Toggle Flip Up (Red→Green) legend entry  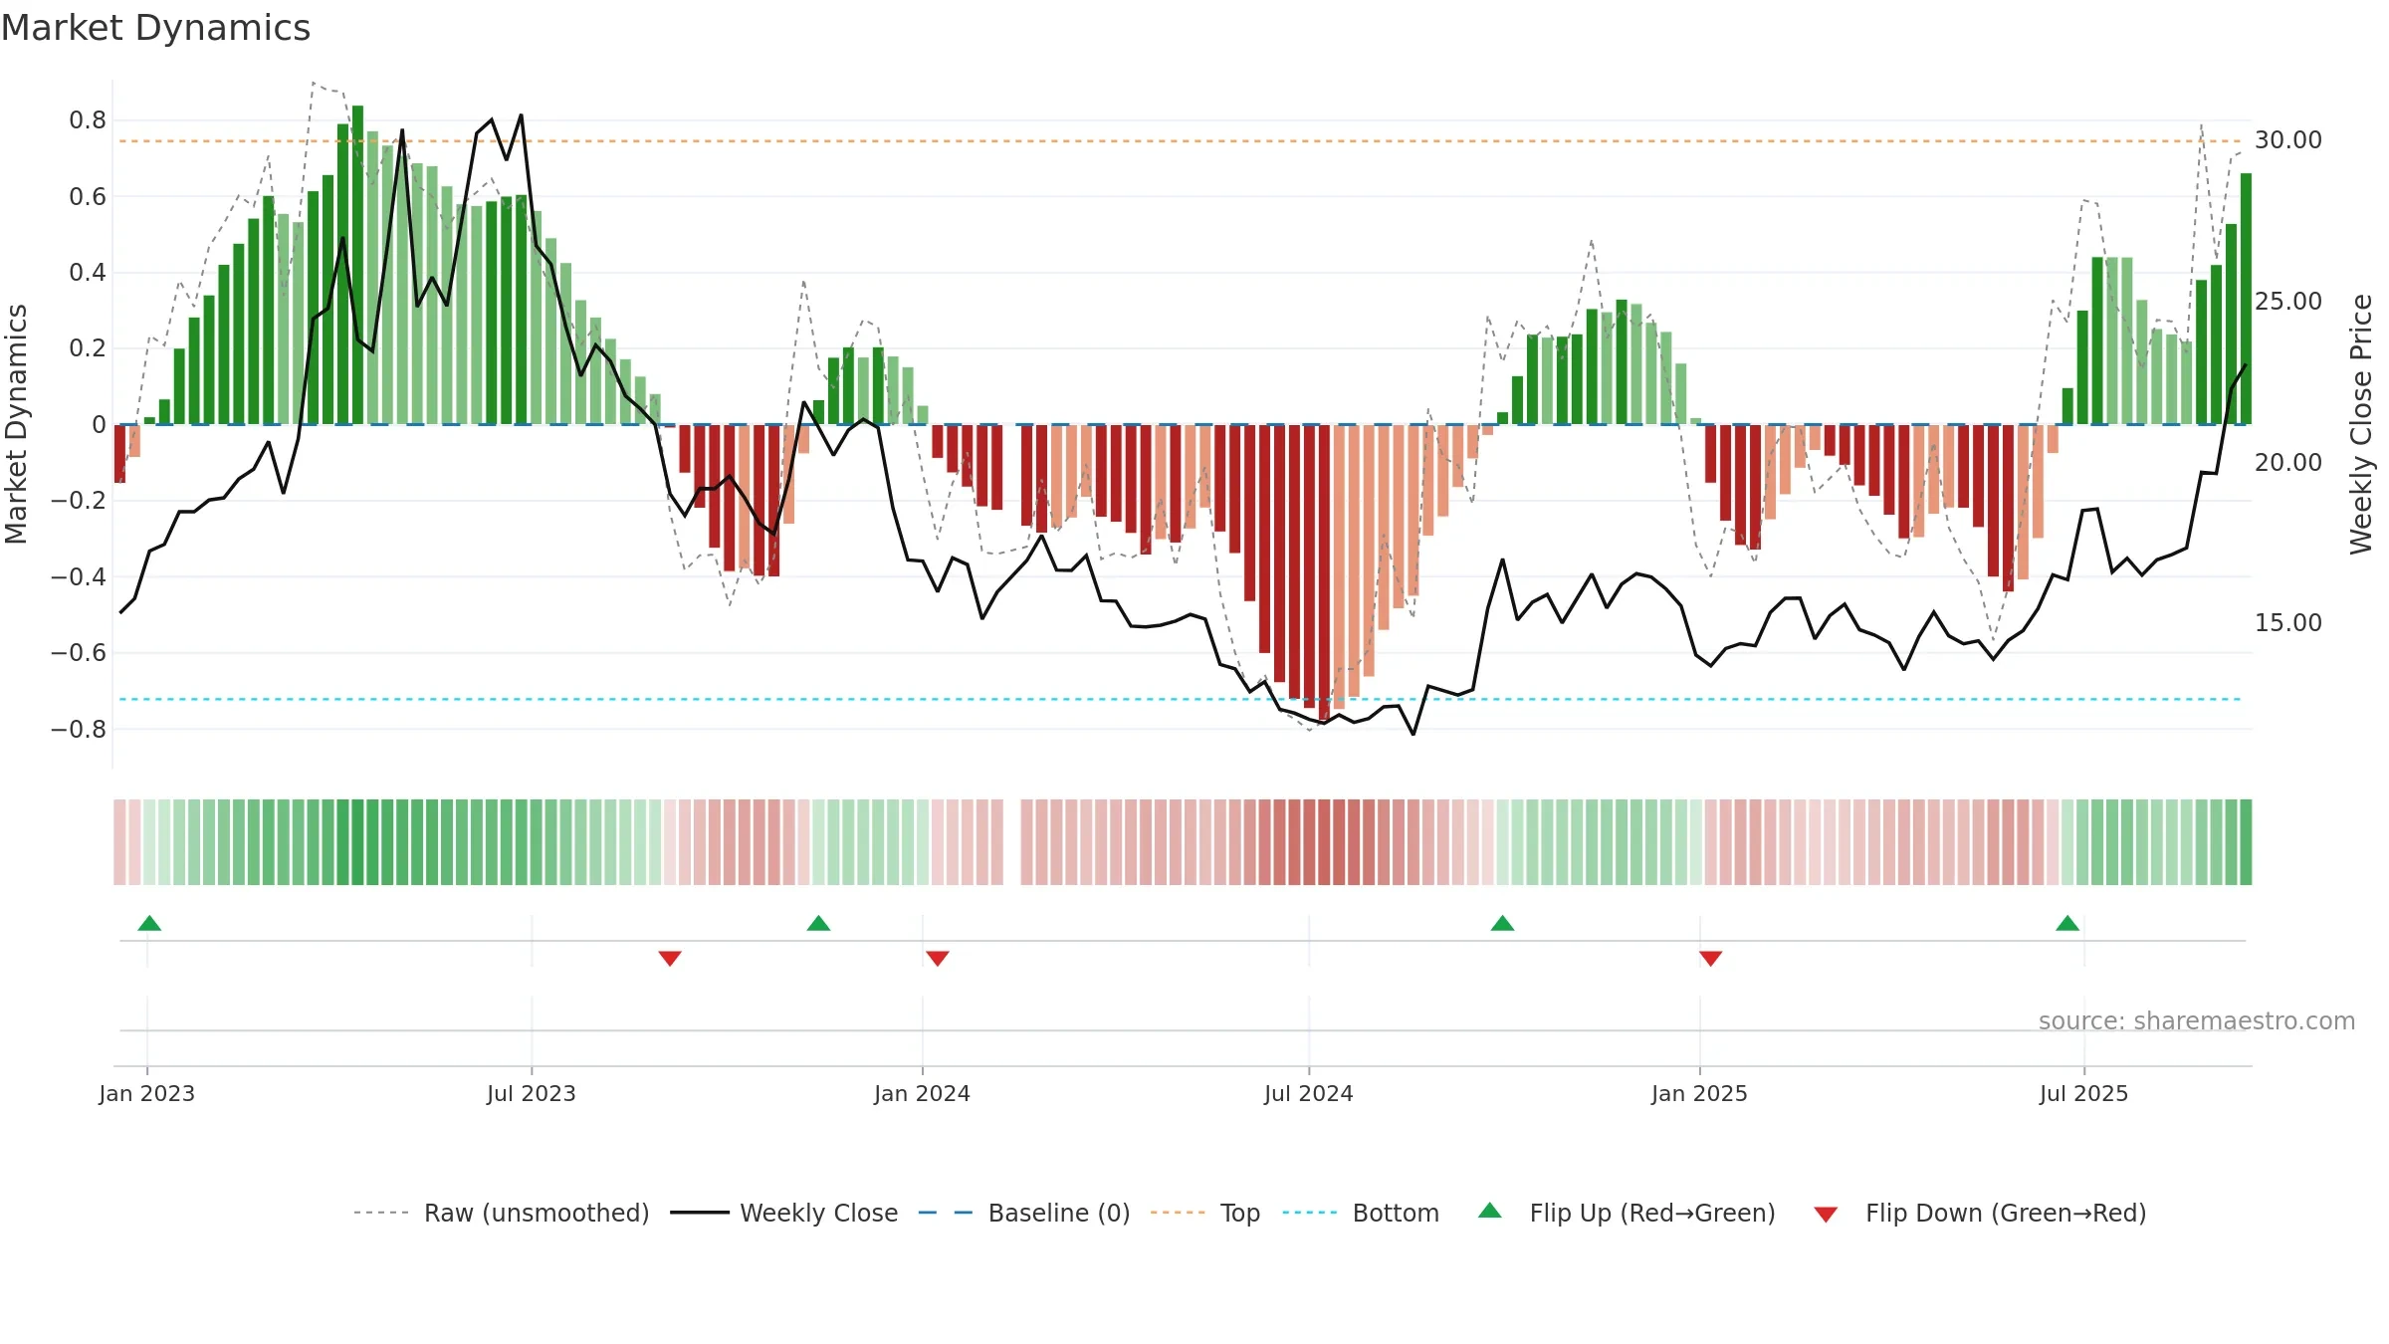click(x=1627, y=1213)
